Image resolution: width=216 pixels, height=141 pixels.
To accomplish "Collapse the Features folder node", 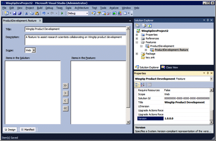I will [x=137, y=42].
